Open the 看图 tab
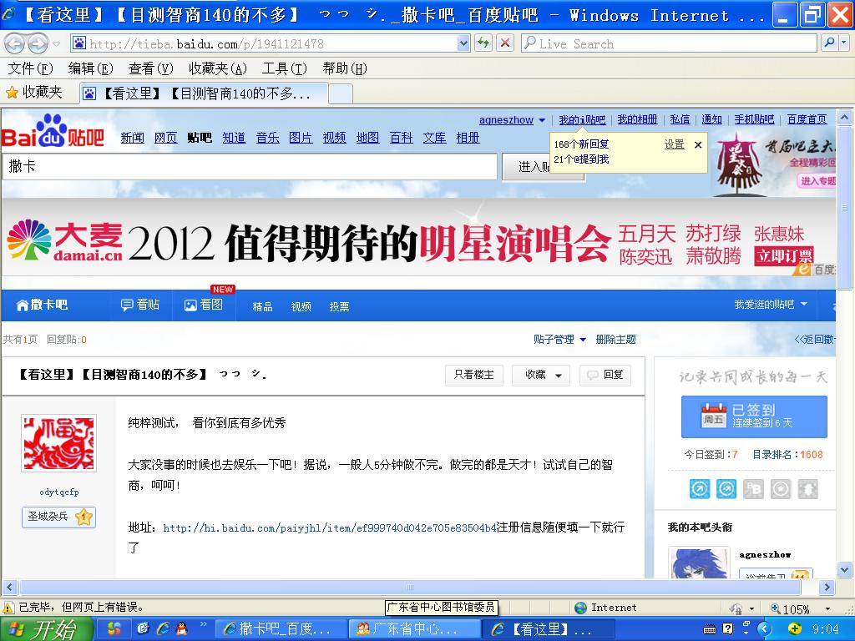Screen dimensions: 855x641 tap(204, 305)
